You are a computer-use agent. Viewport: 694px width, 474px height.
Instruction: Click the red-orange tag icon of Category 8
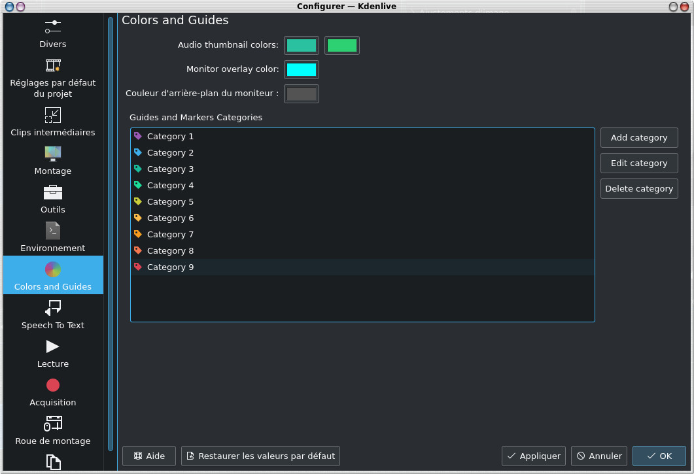click(x=138, y=250)
